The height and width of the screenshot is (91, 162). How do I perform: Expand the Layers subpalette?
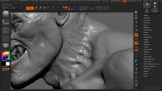(146, 25)
